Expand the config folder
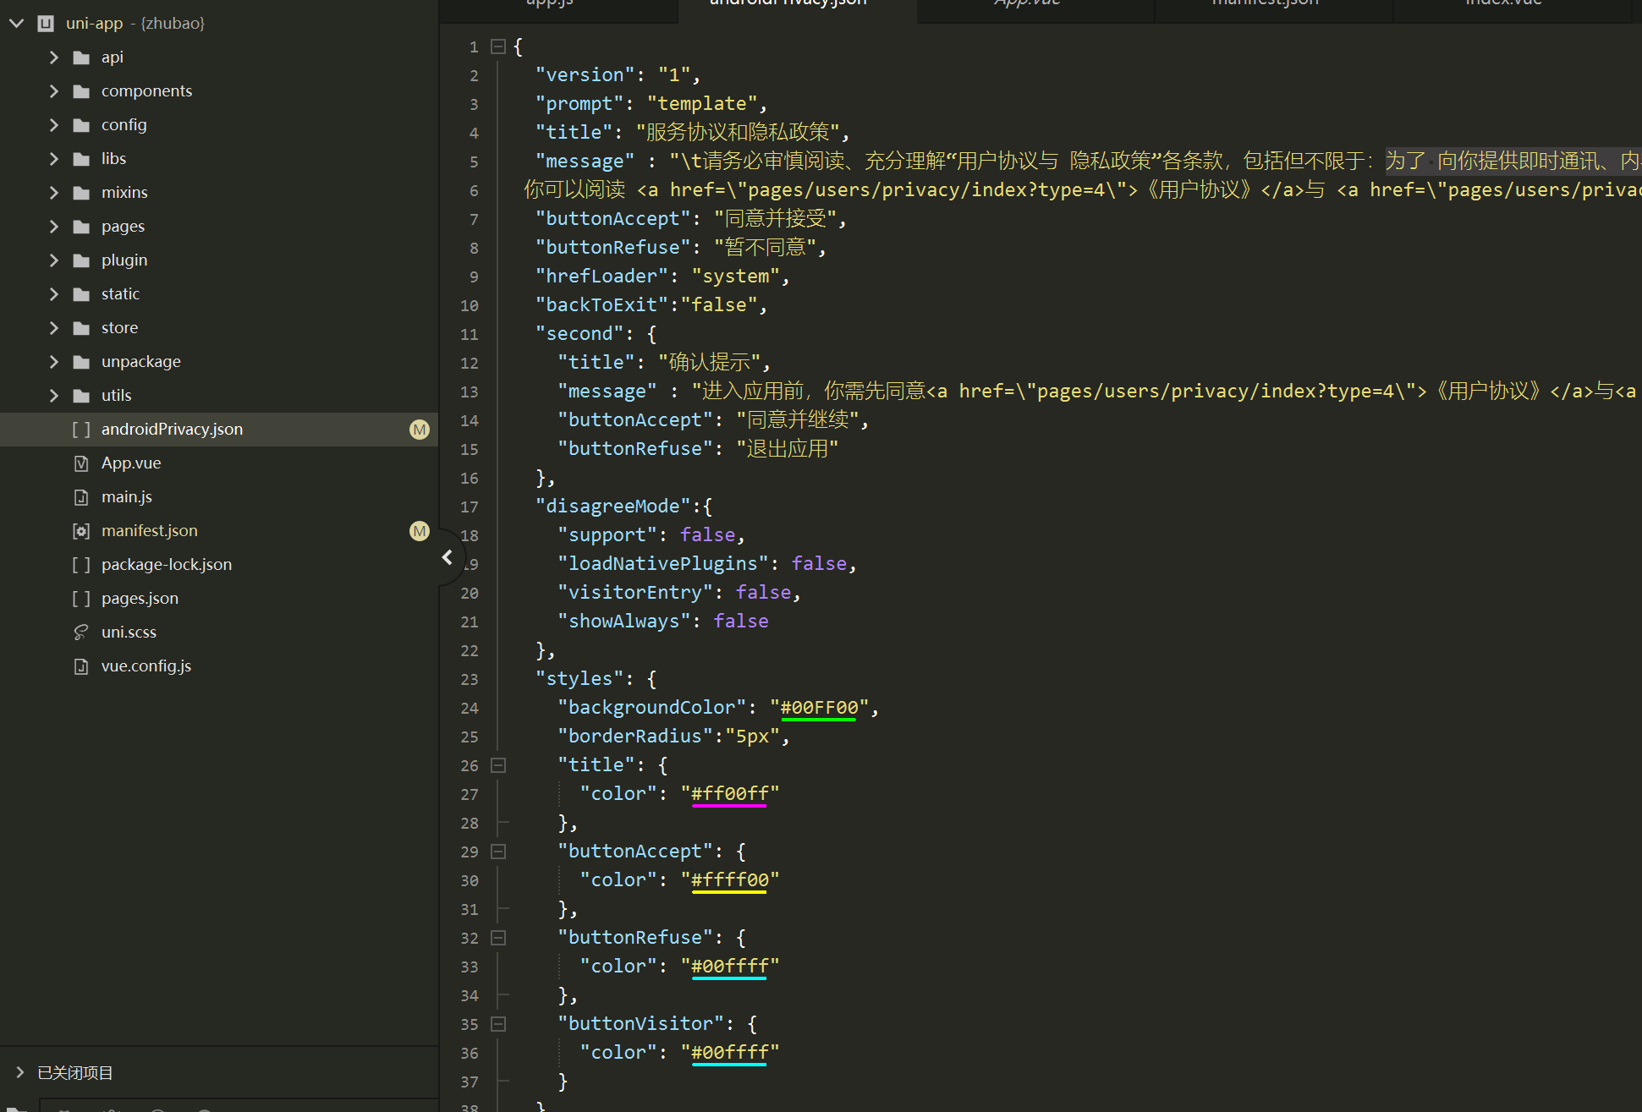The image size is (1642, 1112). coord(54,125)
